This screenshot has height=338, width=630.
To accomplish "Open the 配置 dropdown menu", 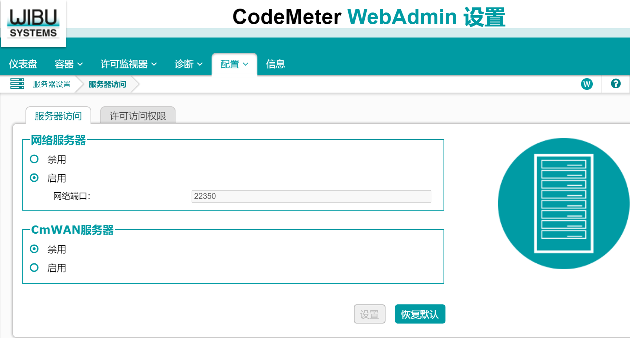I will click(234, 64).
